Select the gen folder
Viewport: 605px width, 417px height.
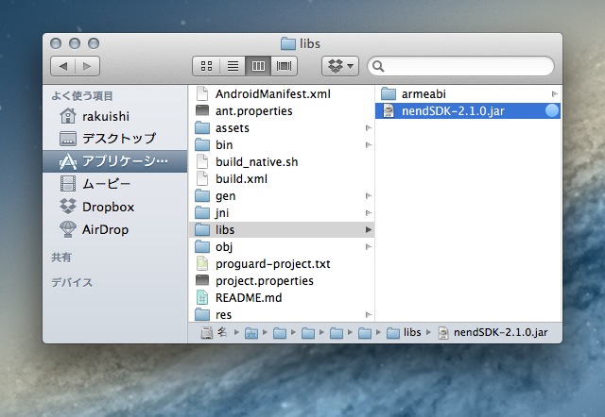click(282, 195)
